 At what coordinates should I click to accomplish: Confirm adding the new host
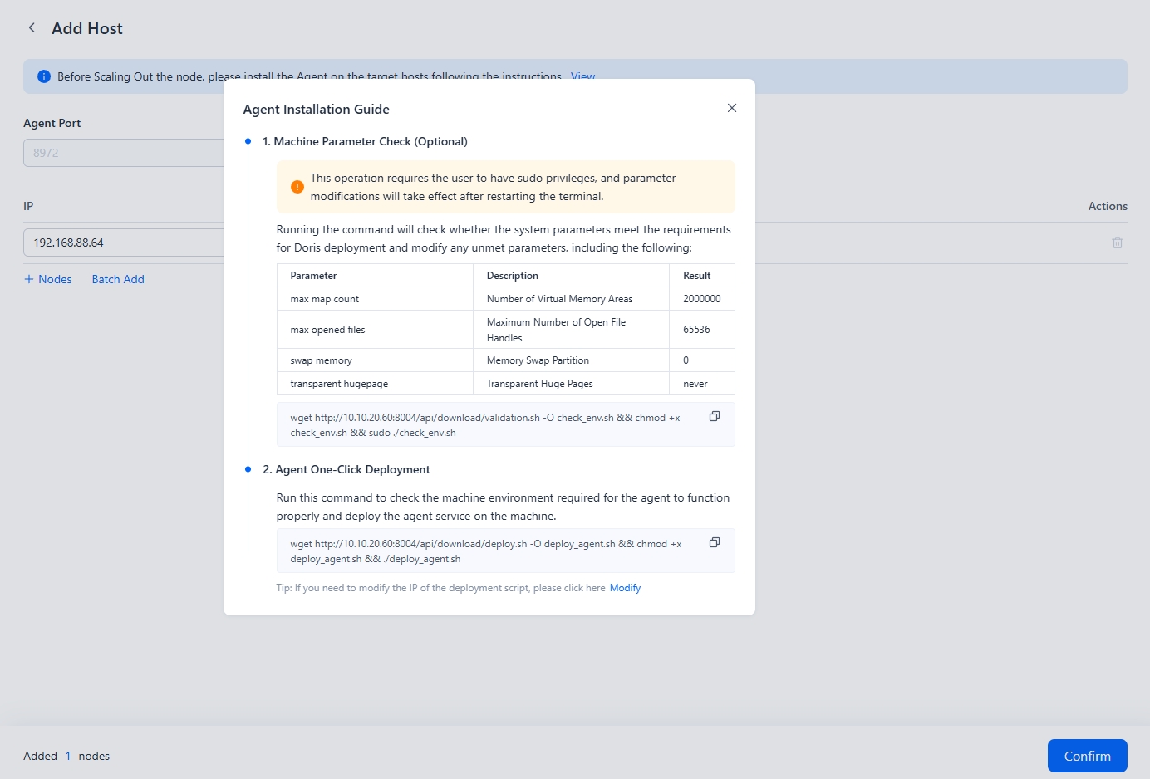(x=1087, y=756)
